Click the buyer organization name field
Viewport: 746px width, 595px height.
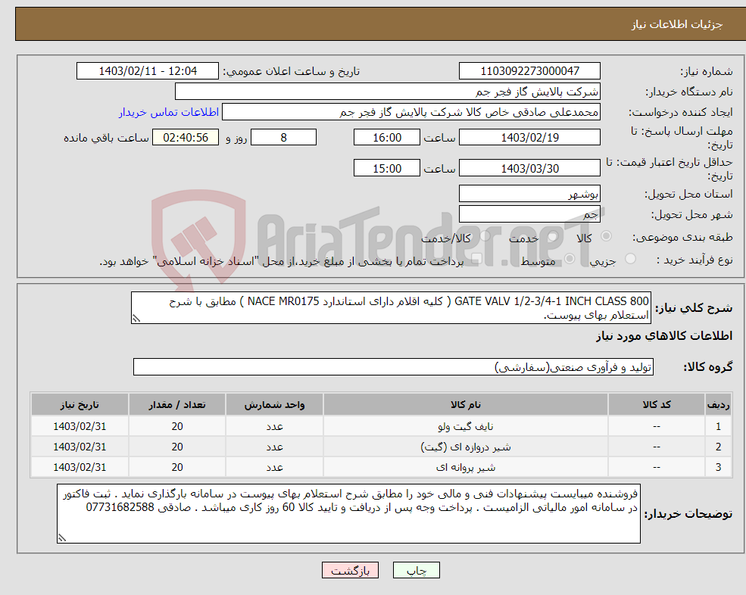tap(388, 92)
